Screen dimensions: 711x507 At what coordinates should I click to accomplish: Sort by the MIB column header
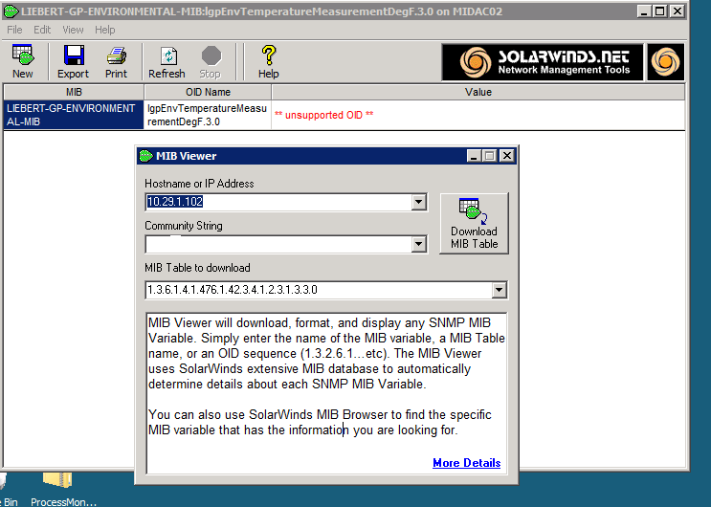pyautogui.click(x=74, y=92)
